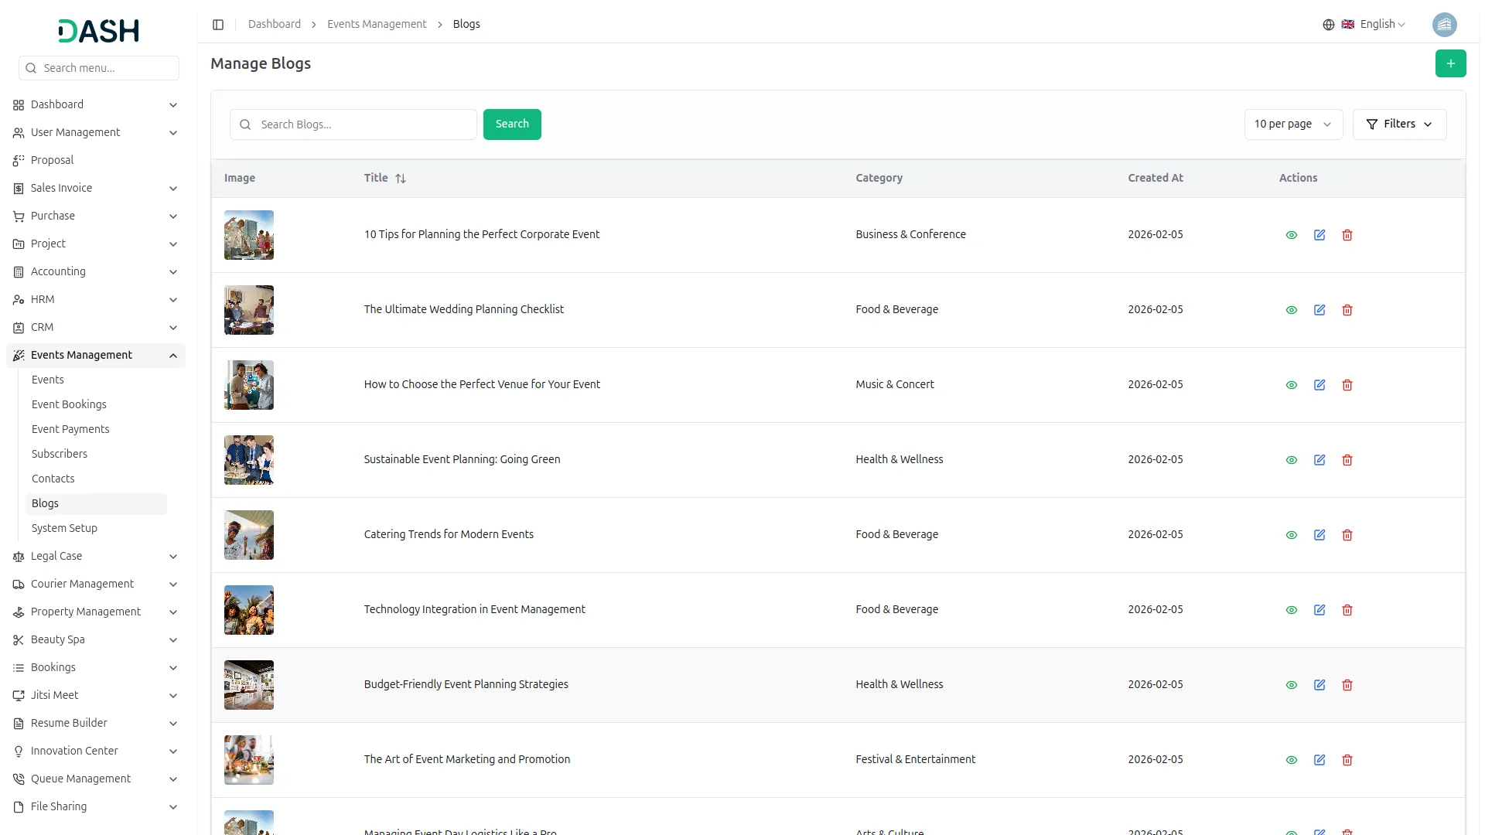Edit the Technology Integration in Event Management blog
The image size is (1485, 835).
(1319, 610)
